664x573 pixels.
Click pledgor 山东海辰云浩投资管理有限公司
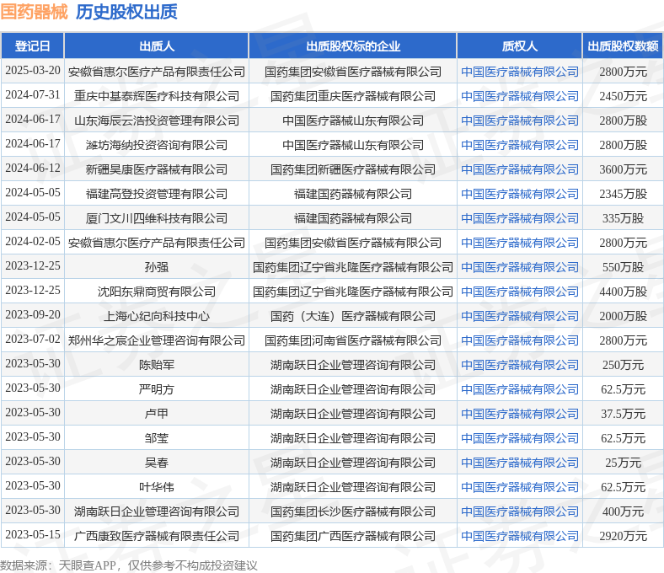[157, 120]
